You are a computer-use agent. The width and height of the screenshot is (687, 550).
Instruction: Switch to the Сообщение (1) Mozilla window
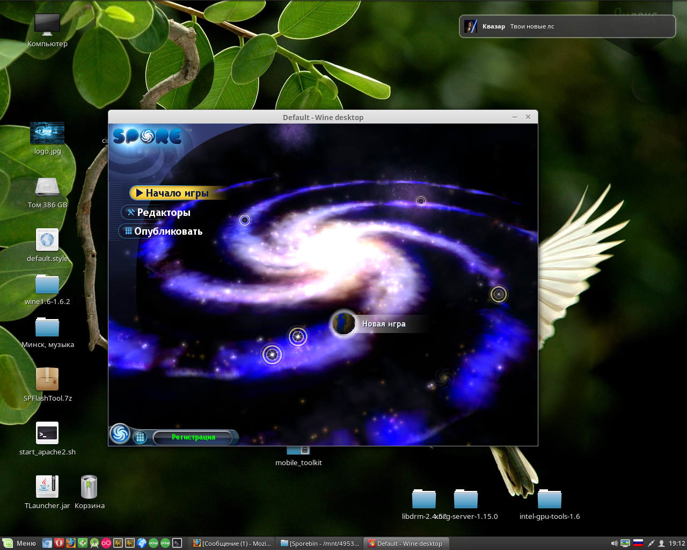click(232, 543)
